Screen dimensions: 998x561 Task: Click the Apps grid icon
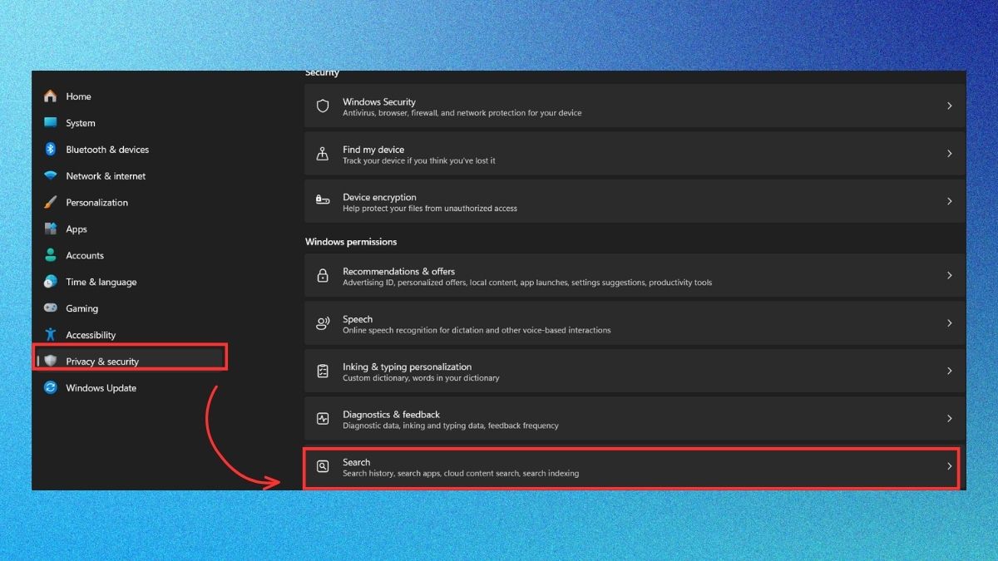(51, 229)
